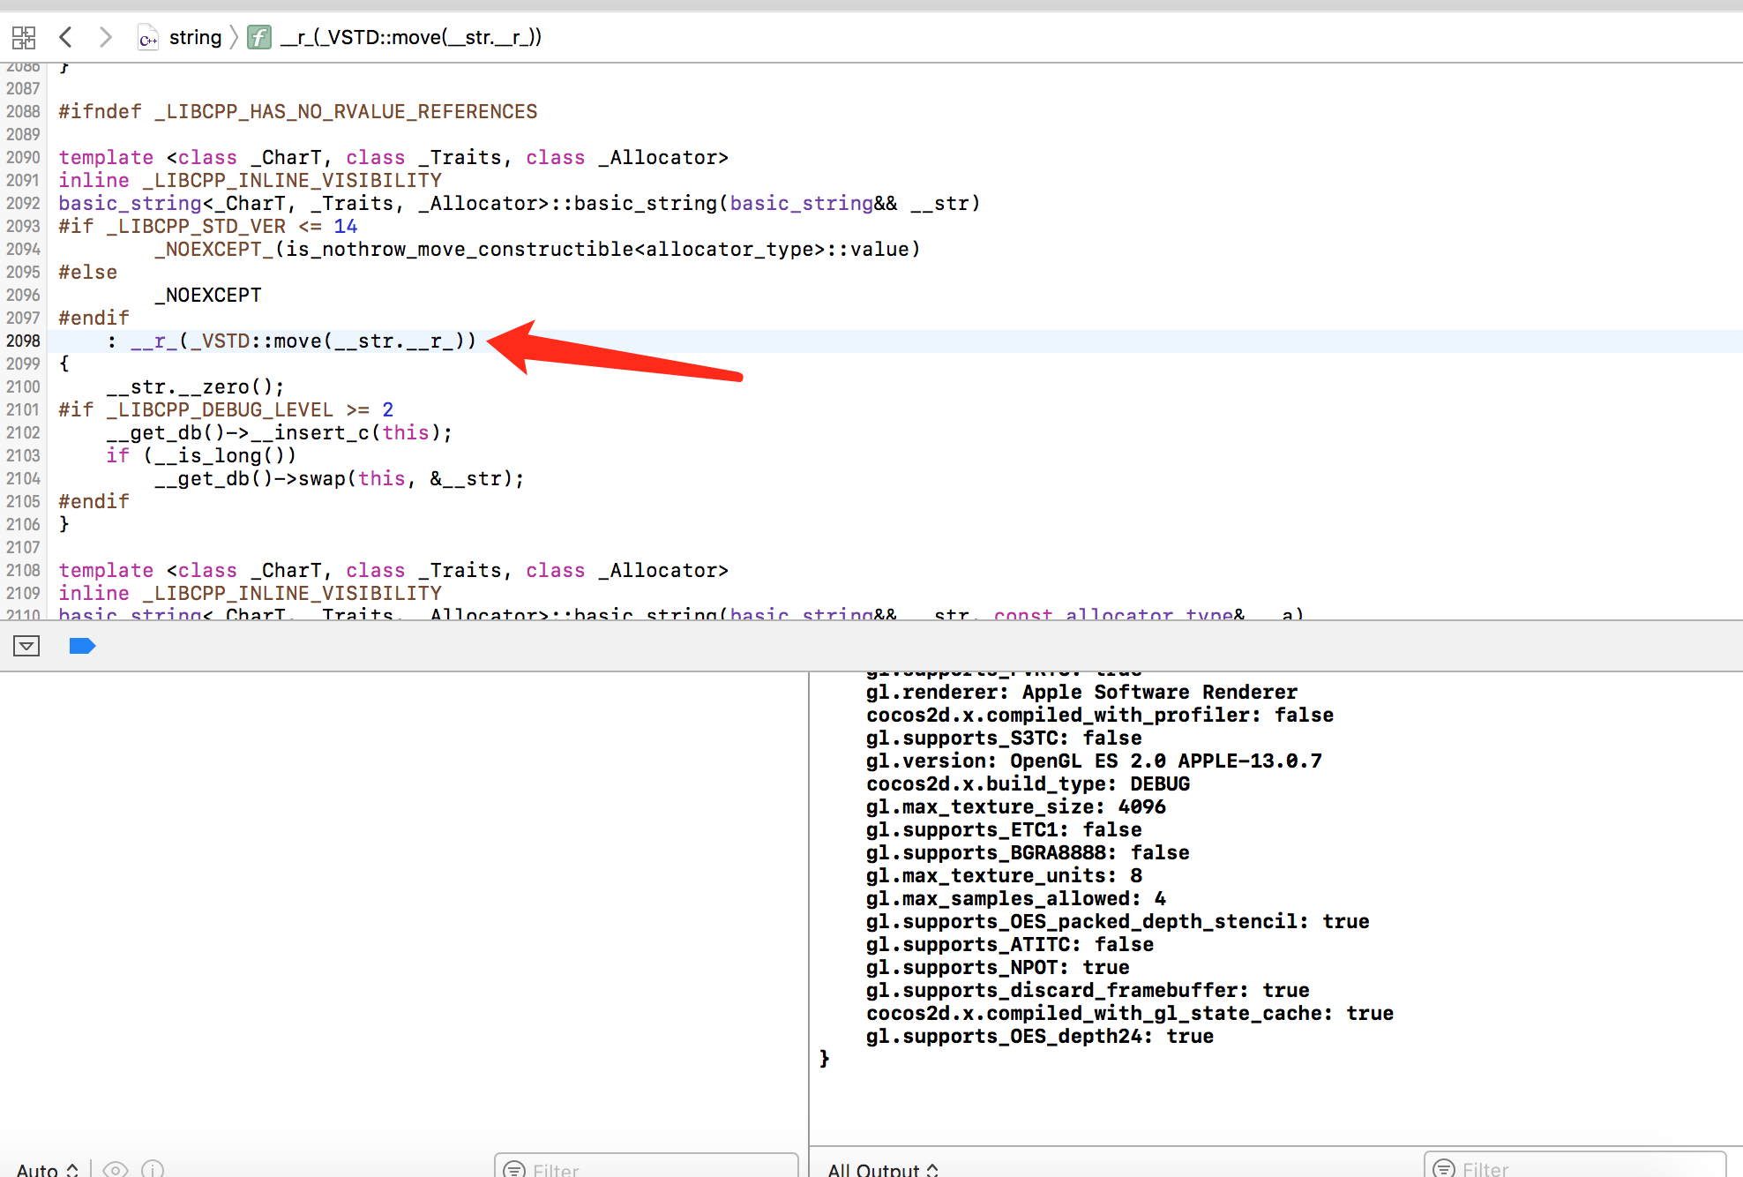The image size is (1743, 1177).
Task: Open the related items grid menu
Action: (24, 37)
